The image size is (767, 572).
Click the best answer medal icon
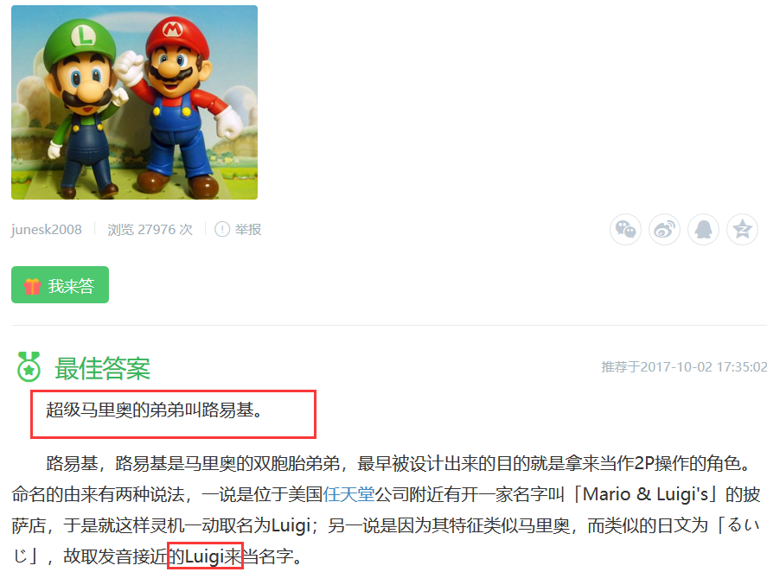click(x=29, y=366)
